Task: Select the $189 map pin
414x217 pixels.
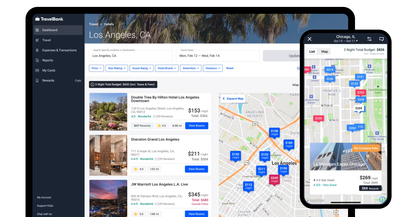Action: point(289,145)
